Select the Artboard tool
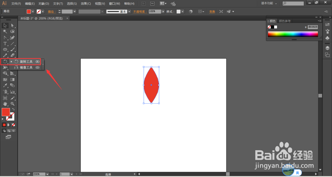The width and height of the screenshot is (332, 177). click(x=5, y=98)
